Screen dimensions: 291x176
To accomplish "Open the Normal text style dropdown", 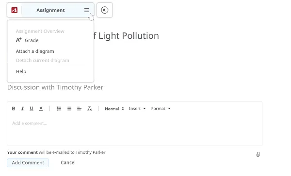I will (x=114, y=109).
